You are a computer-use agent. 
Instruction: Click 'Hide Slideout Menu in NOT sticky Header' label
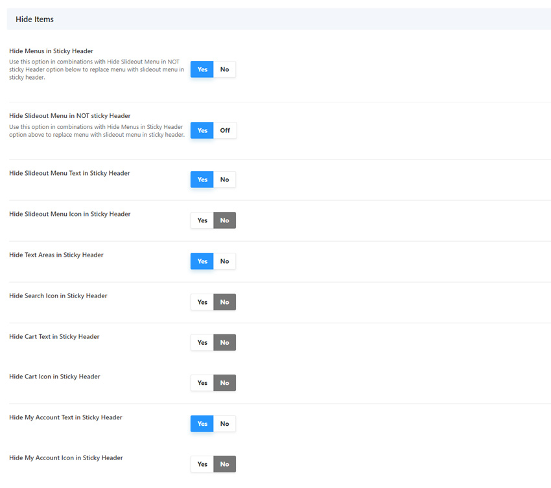[x=69, y=115]
